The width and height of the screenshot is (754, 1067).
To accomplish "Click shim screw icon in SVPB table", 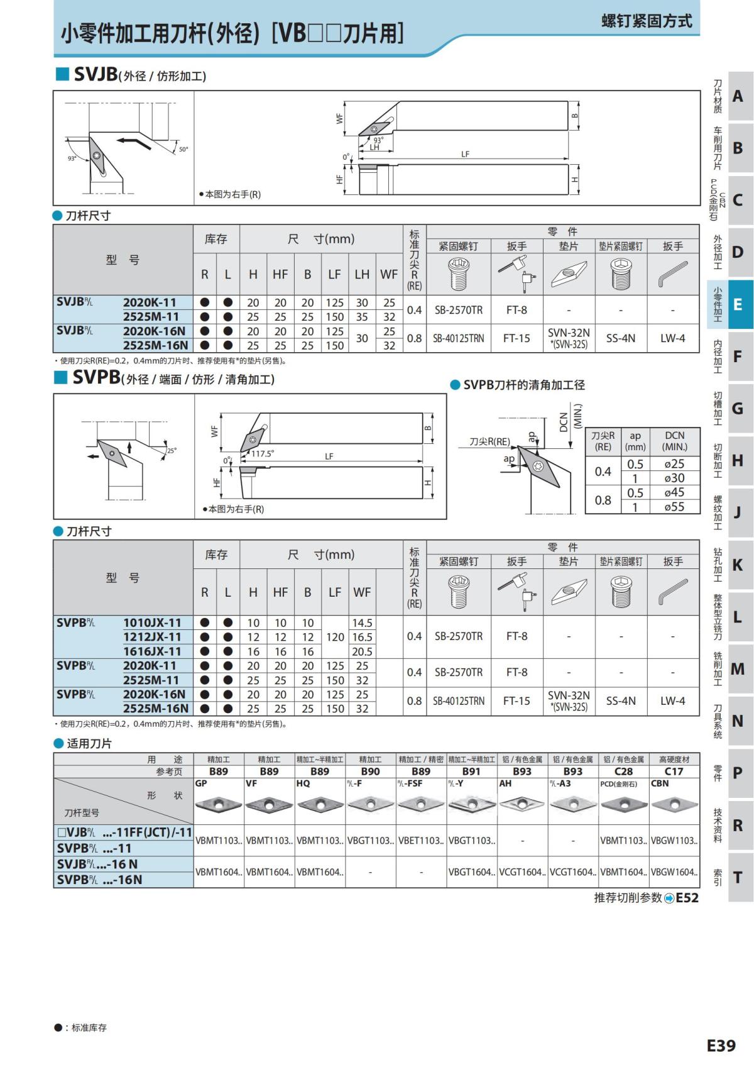I will point(621,592).
